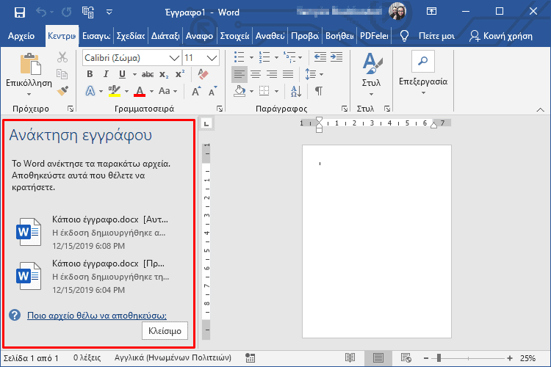
Task: Click the Sort A-Z icon
Action: click(296, 91)
